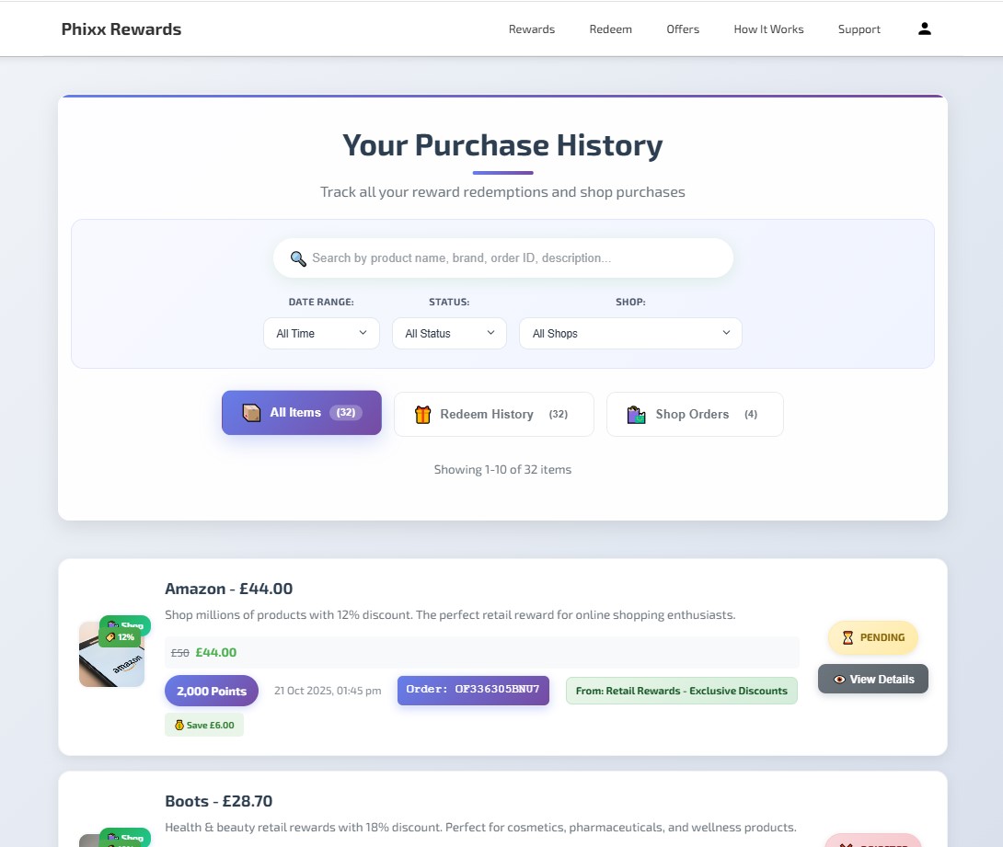Click the shopping bag icon on Shop Orders
The height and width of the screenshot is (847, 1003).
[635, 414]
